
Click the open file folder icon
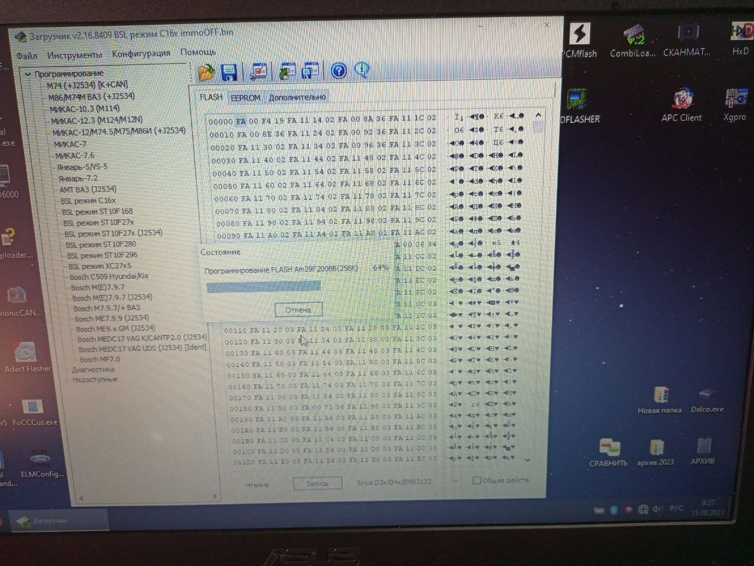point(206,73)
